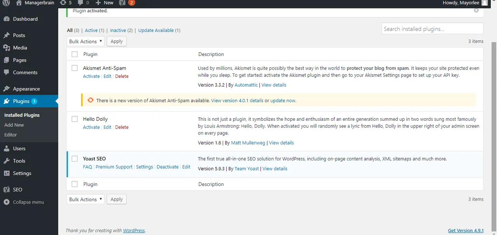
Task: Click the Users icon in sidebar
Action: (7, 149)
